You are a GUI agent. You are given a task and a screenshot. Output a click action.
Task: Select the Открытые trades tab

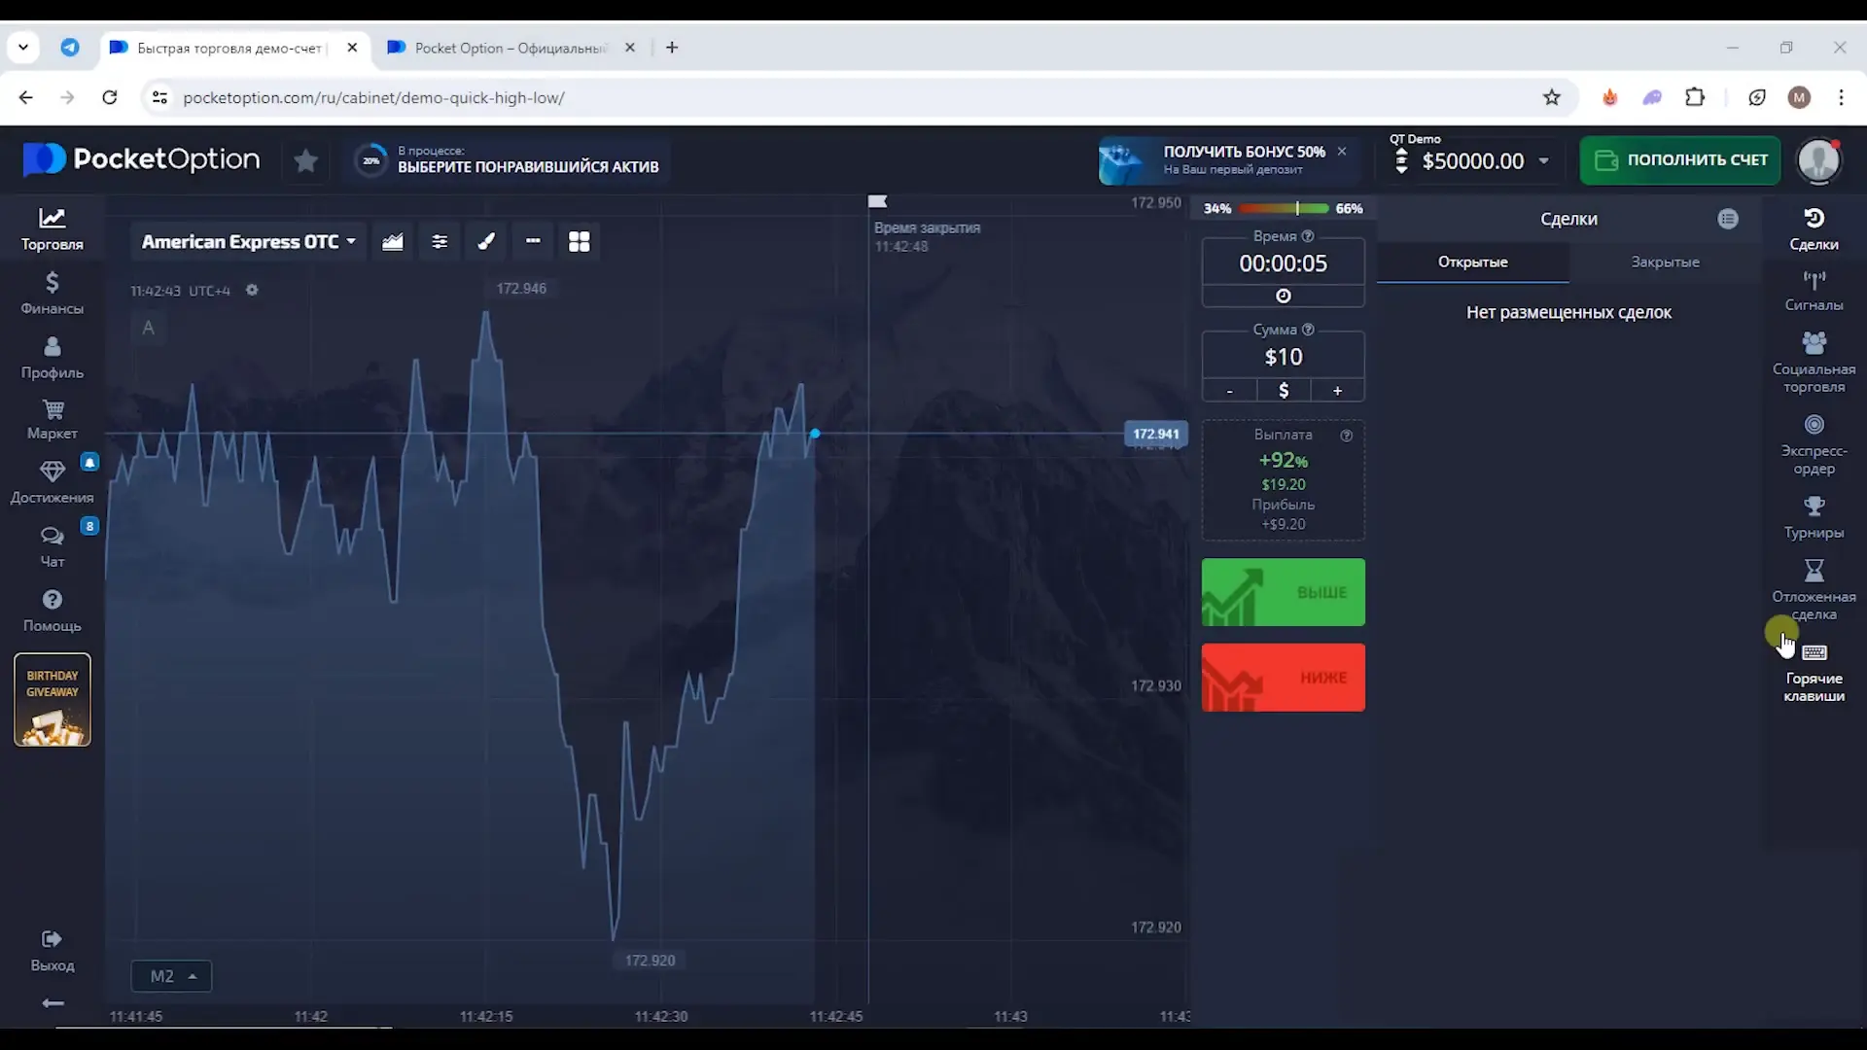(x=1472, y=262)
